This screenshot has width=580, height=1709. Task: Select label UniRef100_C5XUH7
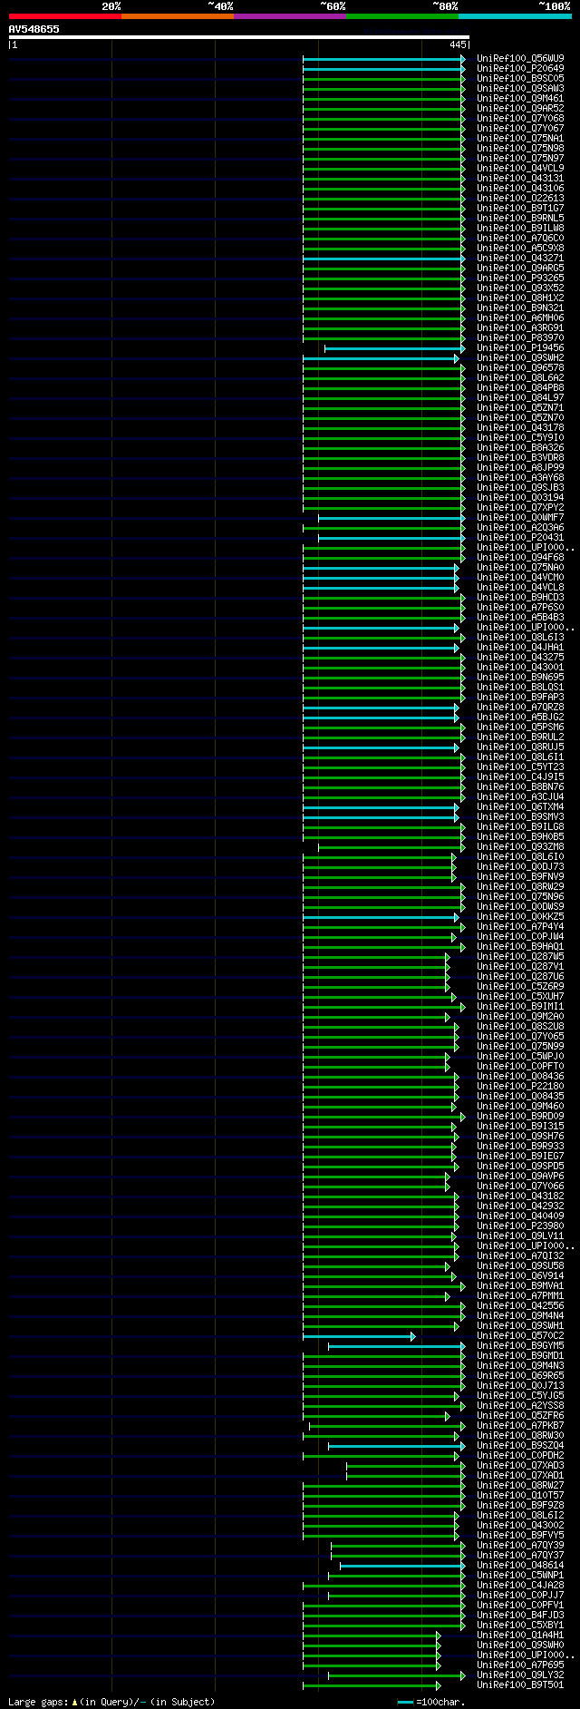tap(520, 996)
